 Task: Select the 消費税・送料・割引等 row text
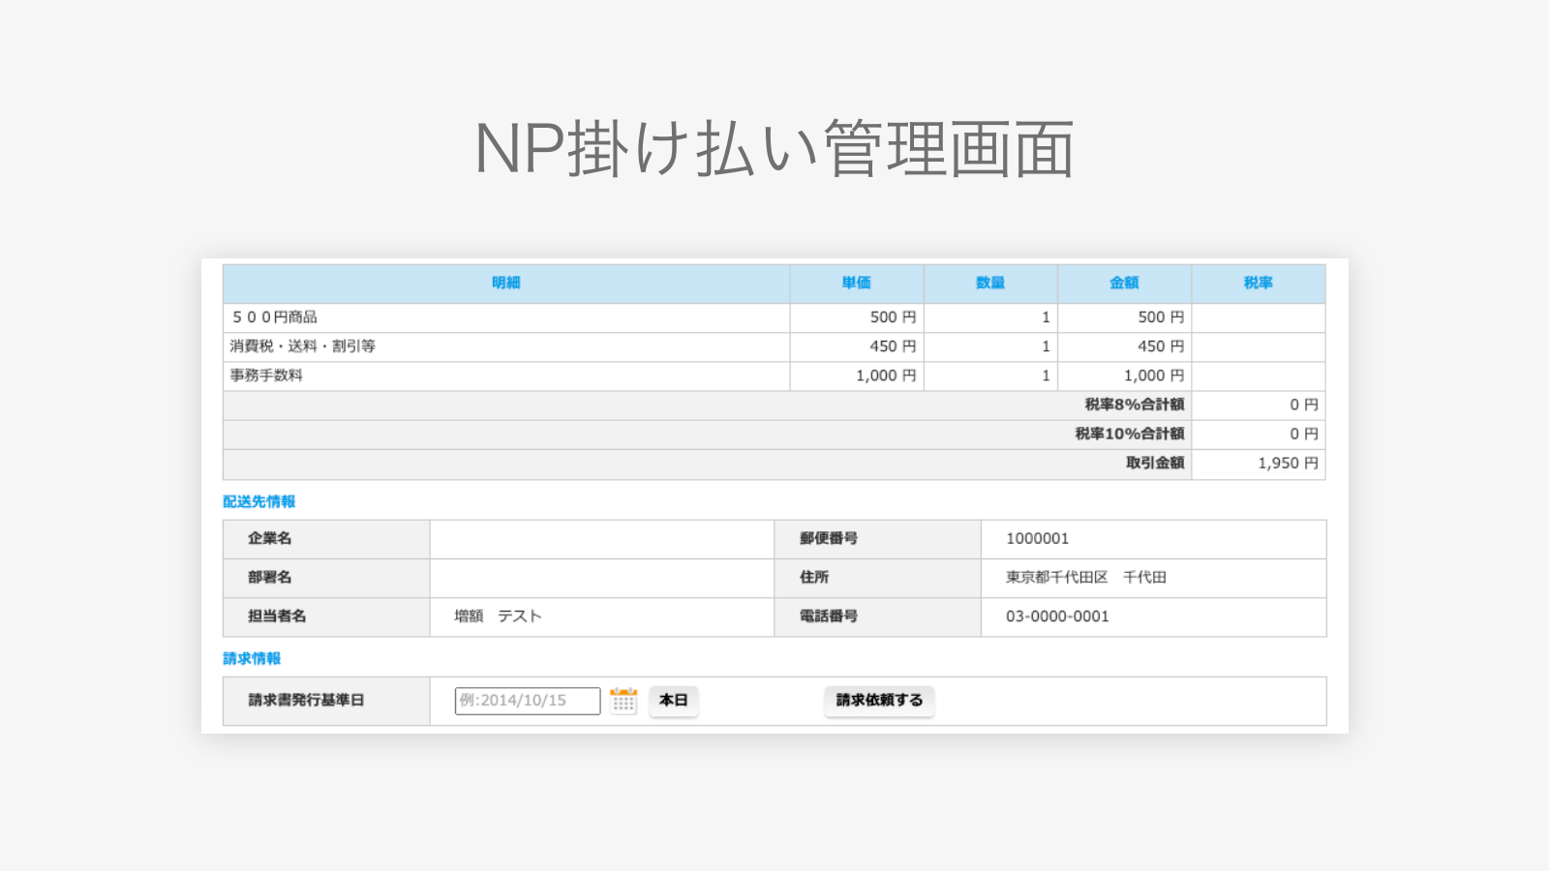[x=303, y=346]
